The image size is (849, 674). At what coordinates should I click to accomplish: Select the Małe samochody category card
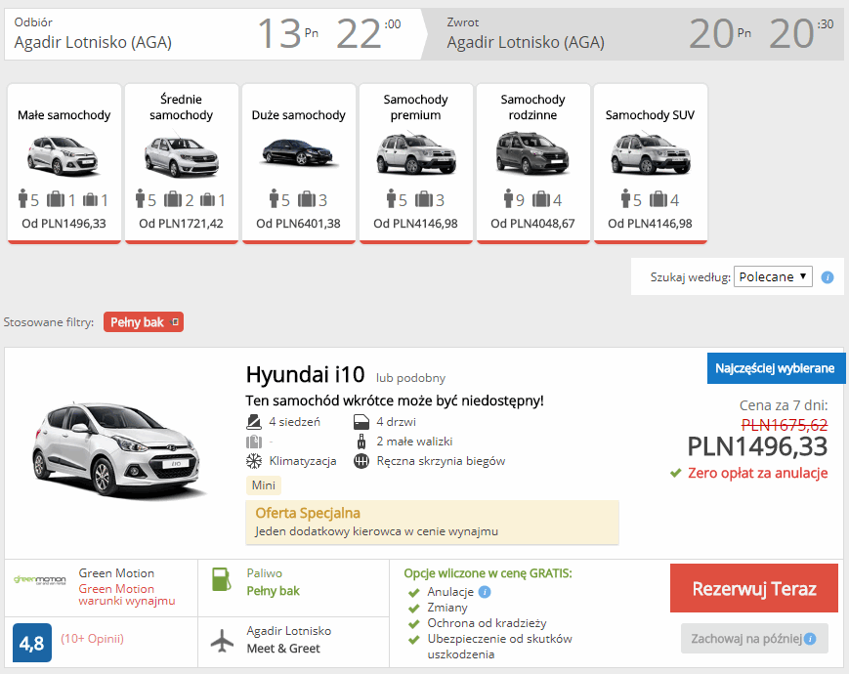(x=64, y=163)
